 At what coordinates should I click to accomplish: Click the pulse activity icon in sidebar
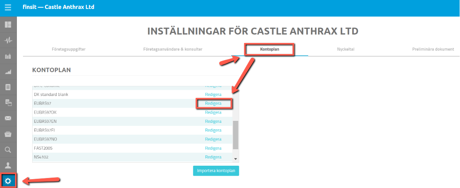point(8,40)
